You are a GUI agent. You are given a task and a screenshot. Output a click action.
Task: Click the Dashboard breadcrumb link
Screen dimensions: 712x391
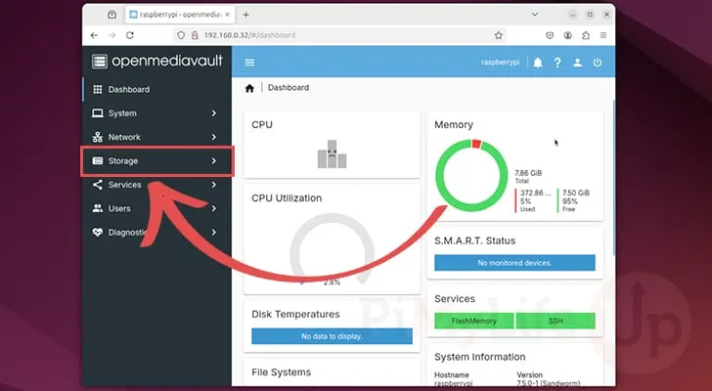coord(289,88)
